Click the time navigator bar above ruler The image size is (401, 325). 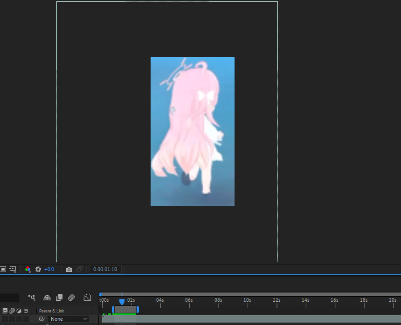(x=251, y=294)
